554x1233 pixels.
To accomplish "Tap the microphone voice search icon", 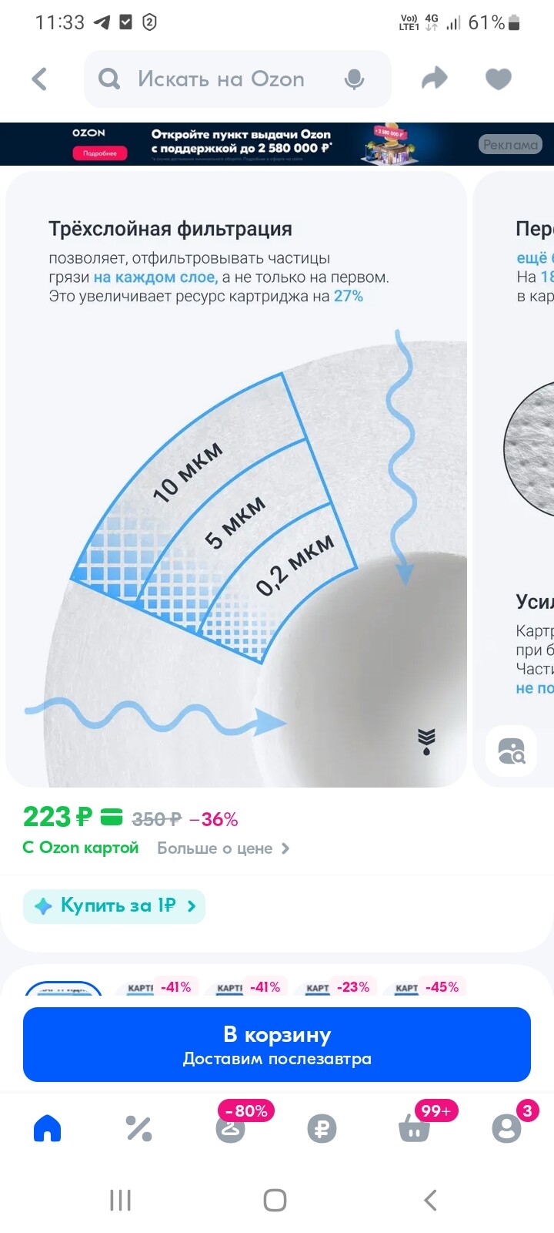I will 354,79.
